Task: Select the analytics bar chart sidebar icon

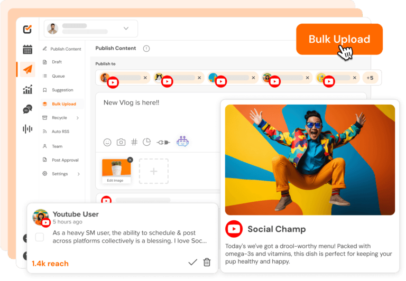Action: pos(27,89)
